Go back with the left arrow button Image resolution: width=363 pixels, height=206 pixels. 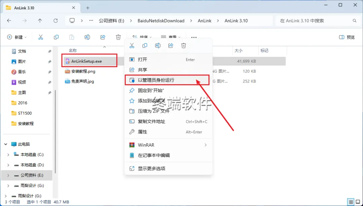point(9,20)
